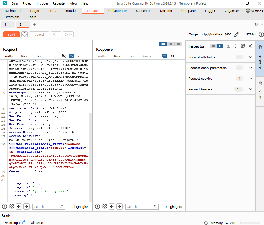Toggle show newlines in Request editor
This screenshot has height=225, width=264.
coord(79,56)
